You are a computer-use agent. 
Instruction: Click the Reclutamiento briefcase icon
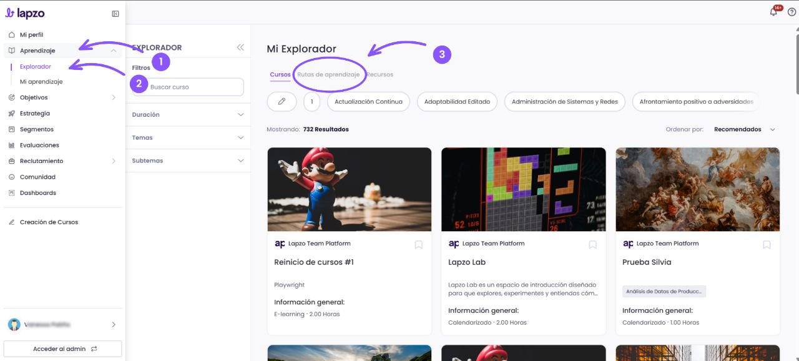click(x=12, y=161)
